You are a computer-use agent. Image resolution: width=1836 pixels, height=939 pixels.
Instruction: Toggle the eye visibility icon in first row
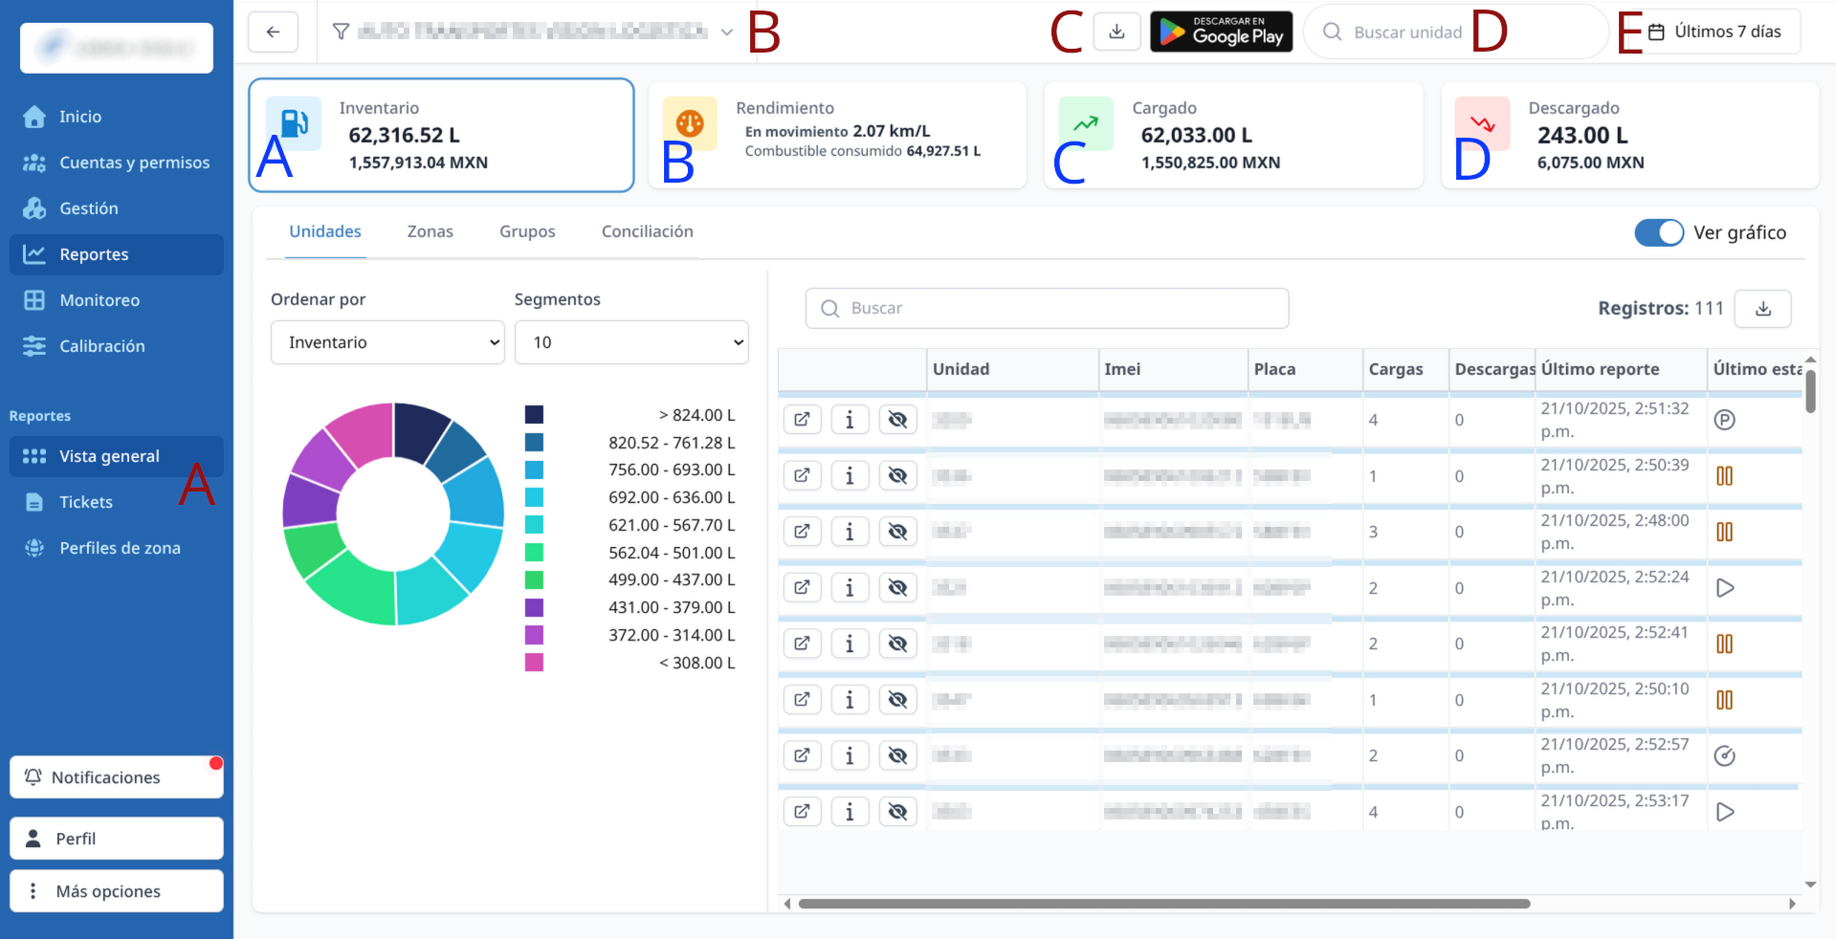click(x=897, y=420)
